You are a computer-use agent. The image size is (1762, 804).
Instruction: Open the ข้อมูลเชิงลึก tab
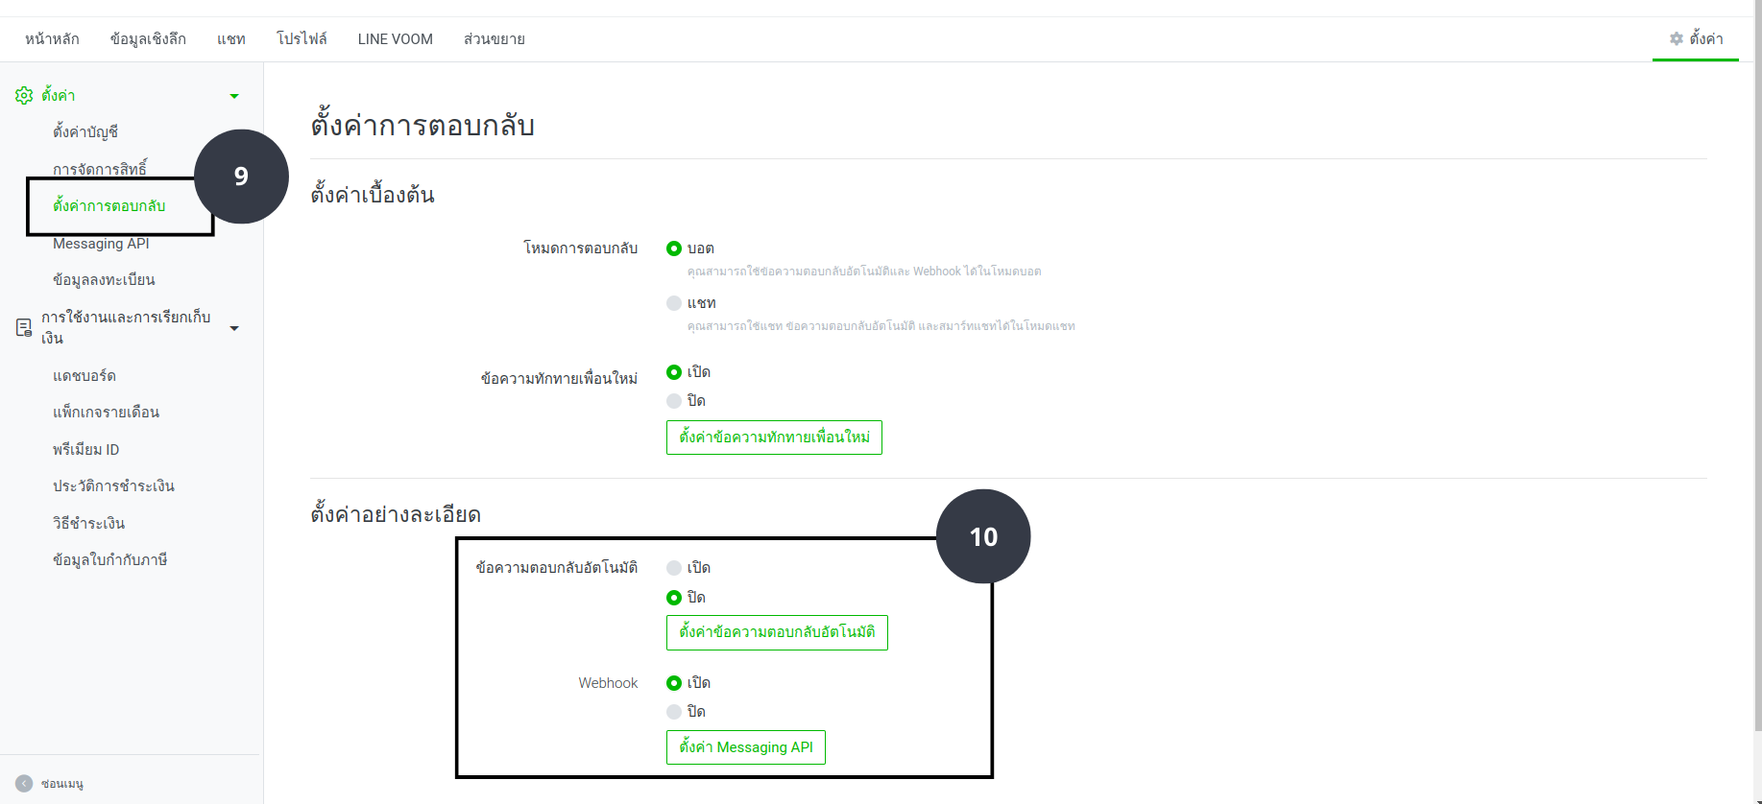148,39
